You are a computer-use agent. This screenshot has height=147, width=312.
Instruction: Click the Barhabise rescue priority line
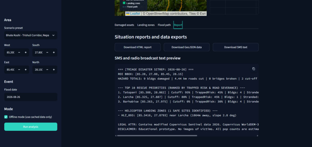[188, 102]
